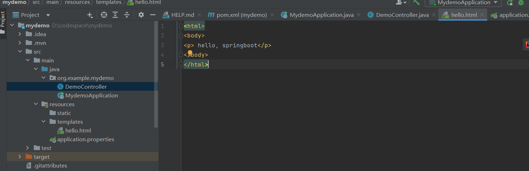Close the DemoController.java tab

tap(434, 15)
